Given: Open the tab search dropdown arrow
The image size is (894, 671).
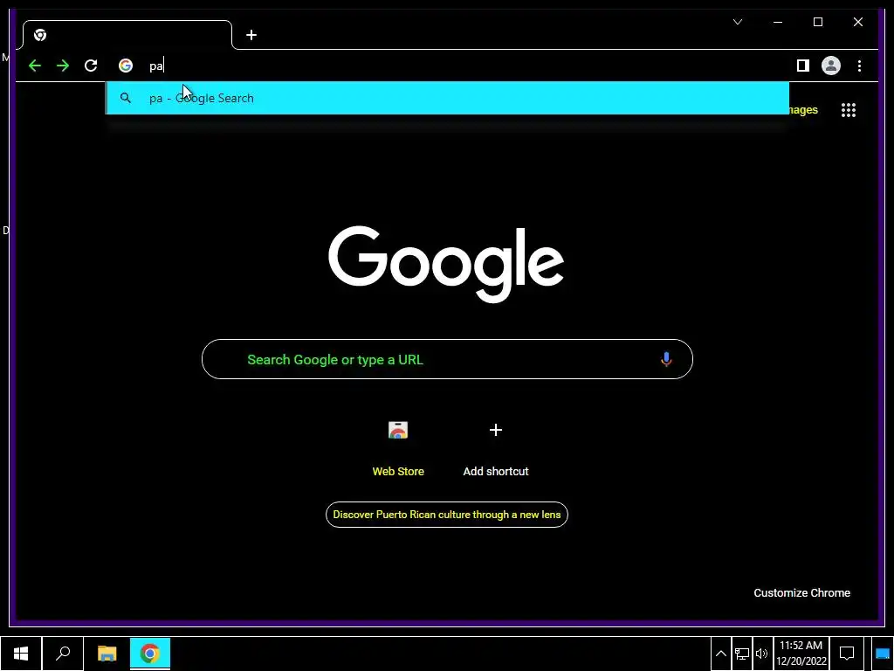Looking at the screenshot, I should [x=738, y=22].
